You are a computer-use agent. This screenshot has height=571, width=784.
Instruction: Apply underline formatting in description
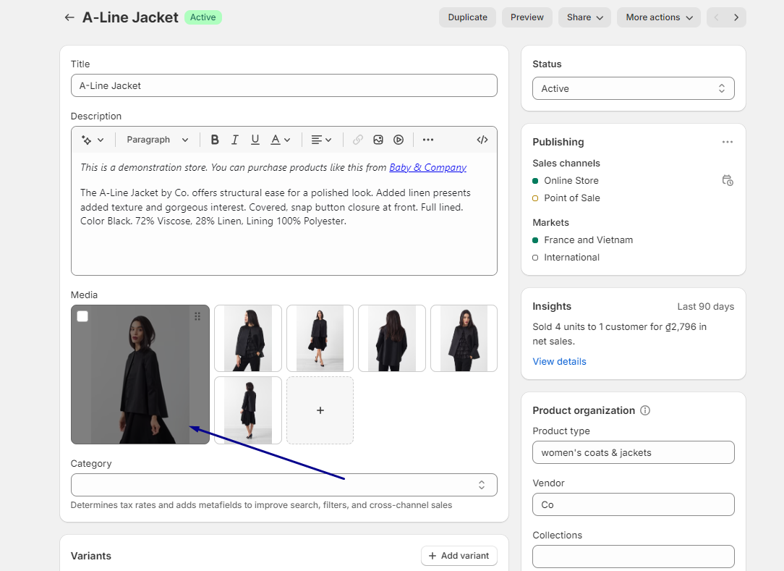tap(255, 140)
